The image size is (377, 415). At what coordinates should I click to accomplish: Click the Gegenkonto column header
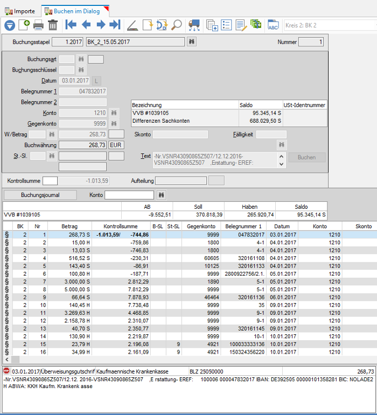(x=201, y=226)
